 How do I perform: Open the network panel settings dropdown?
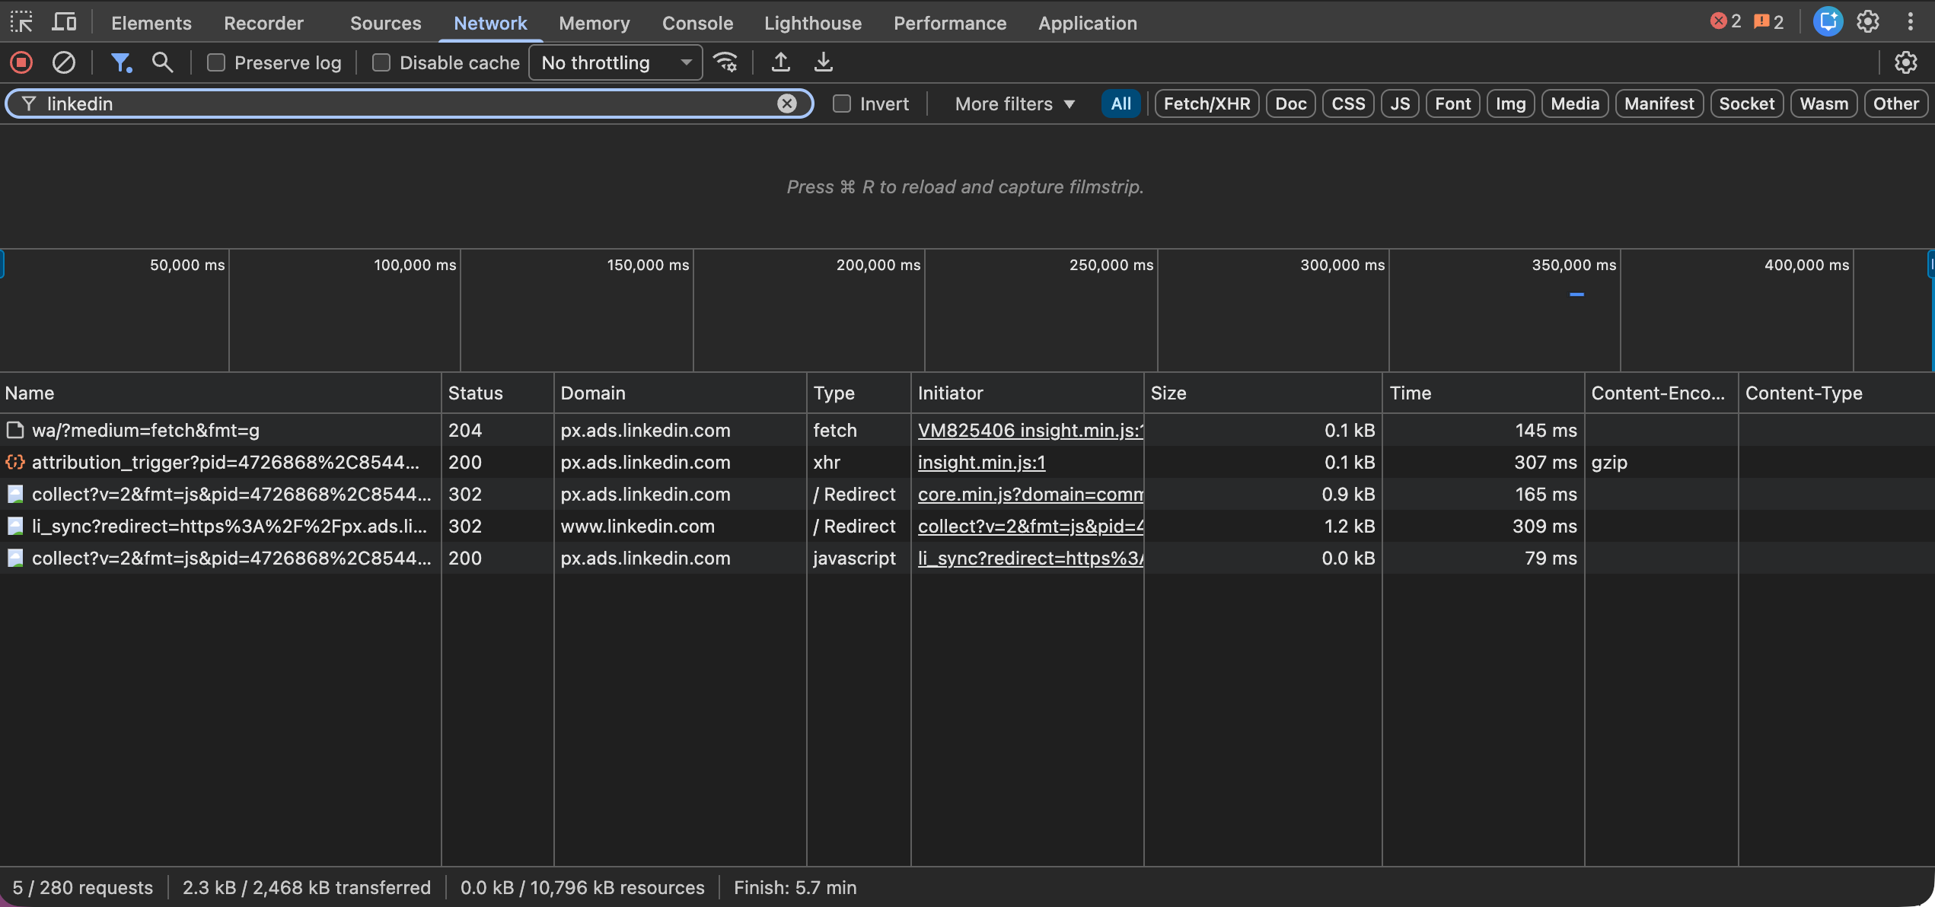click(x=1906, y=62)
